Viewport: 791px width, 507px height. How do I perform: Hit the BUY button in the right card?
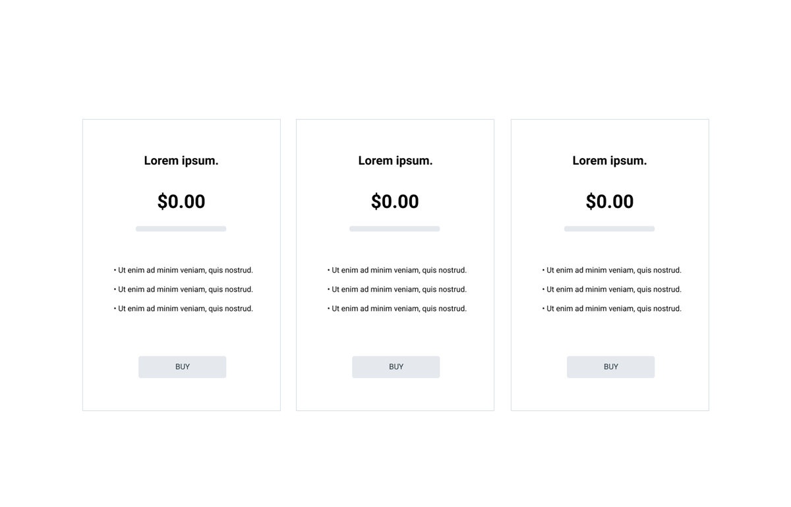(610, 367)
